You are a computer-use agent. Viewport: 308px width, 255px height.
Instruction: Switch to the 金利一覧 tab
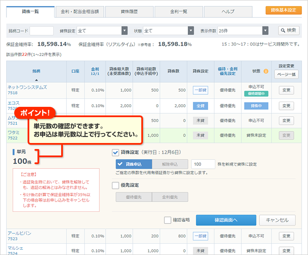(x=178, y=11)
